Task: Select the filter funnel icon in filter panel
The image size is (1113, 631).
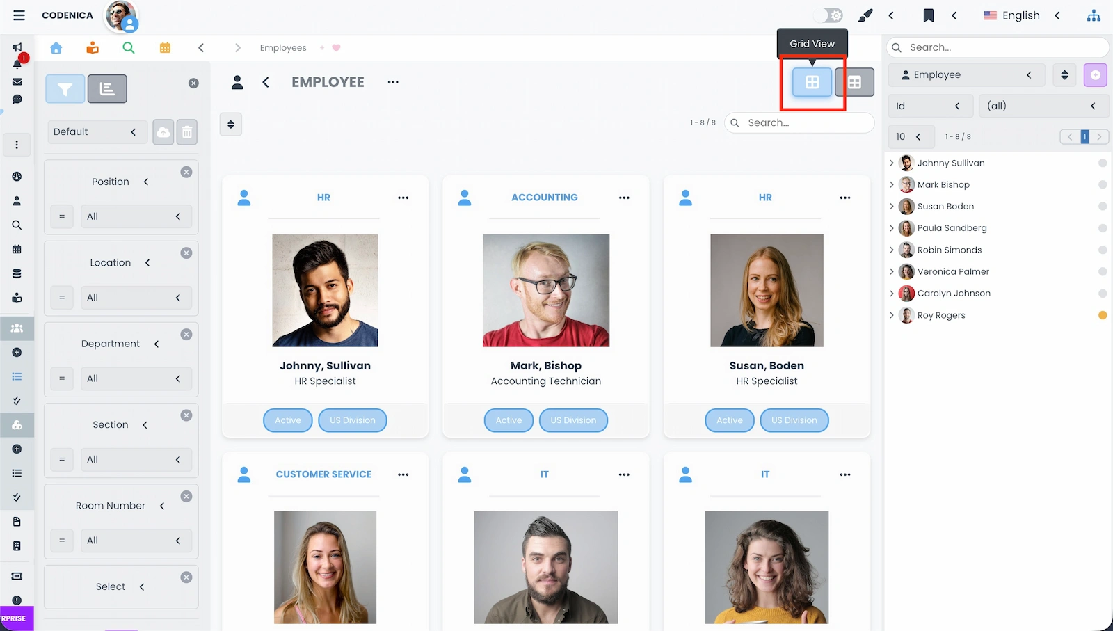Action: [65, 88]
